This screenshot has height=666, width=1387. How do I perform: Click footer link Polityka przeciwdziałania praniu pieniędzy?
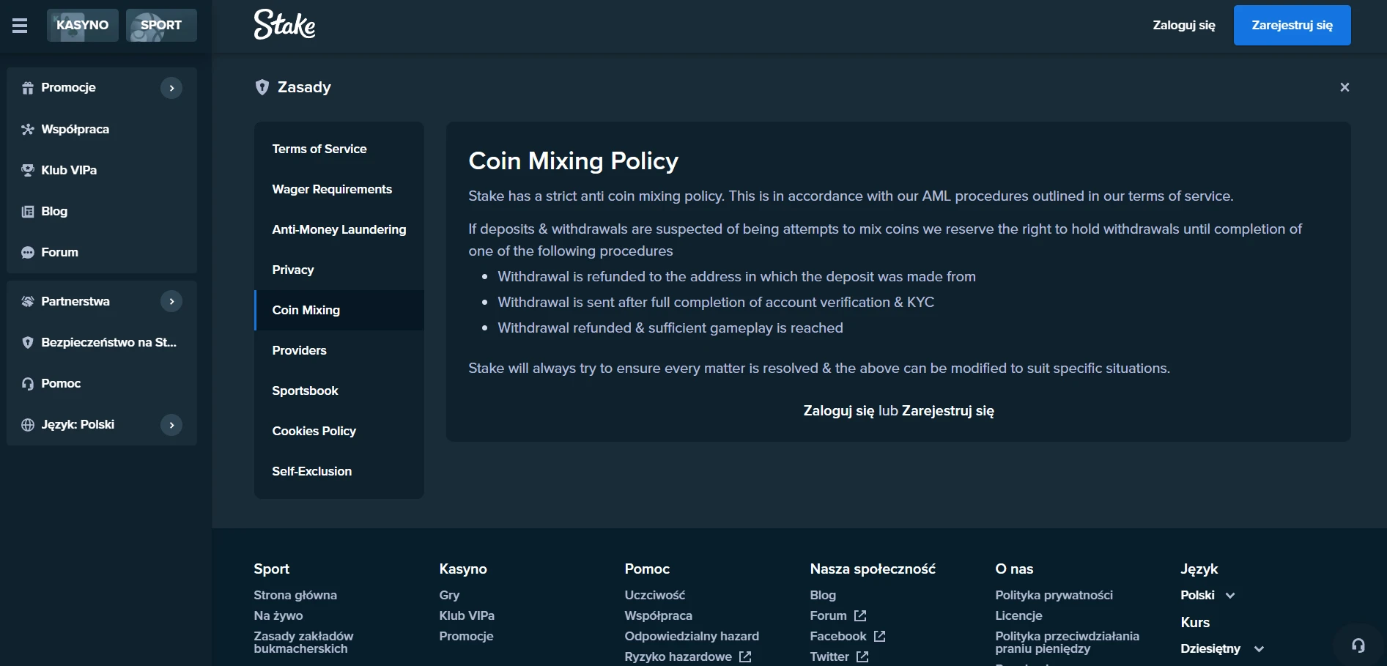coord(1067,643)
